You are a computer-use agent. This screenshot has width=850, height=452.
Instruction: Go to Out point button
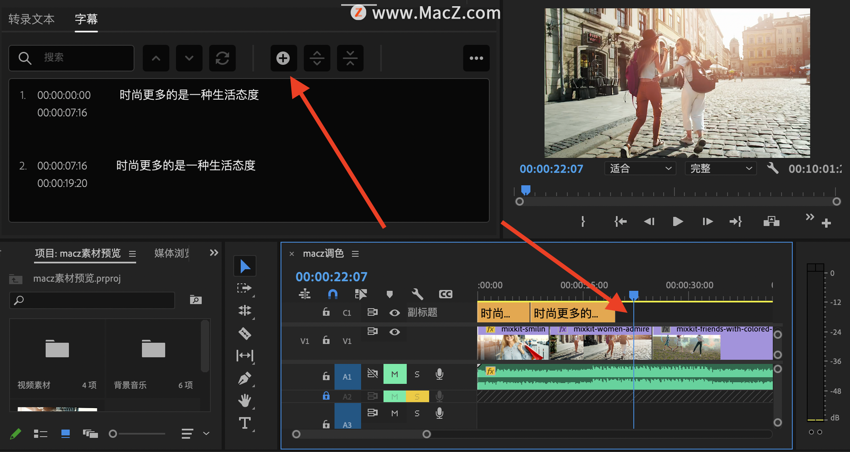click(x=736, y=221)
